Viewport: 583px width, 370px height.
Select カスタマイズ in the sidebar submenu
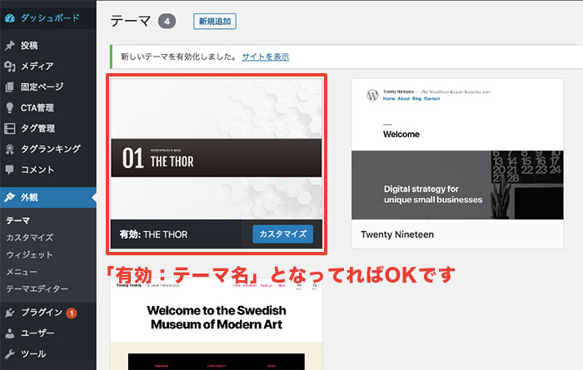(30, 238)
